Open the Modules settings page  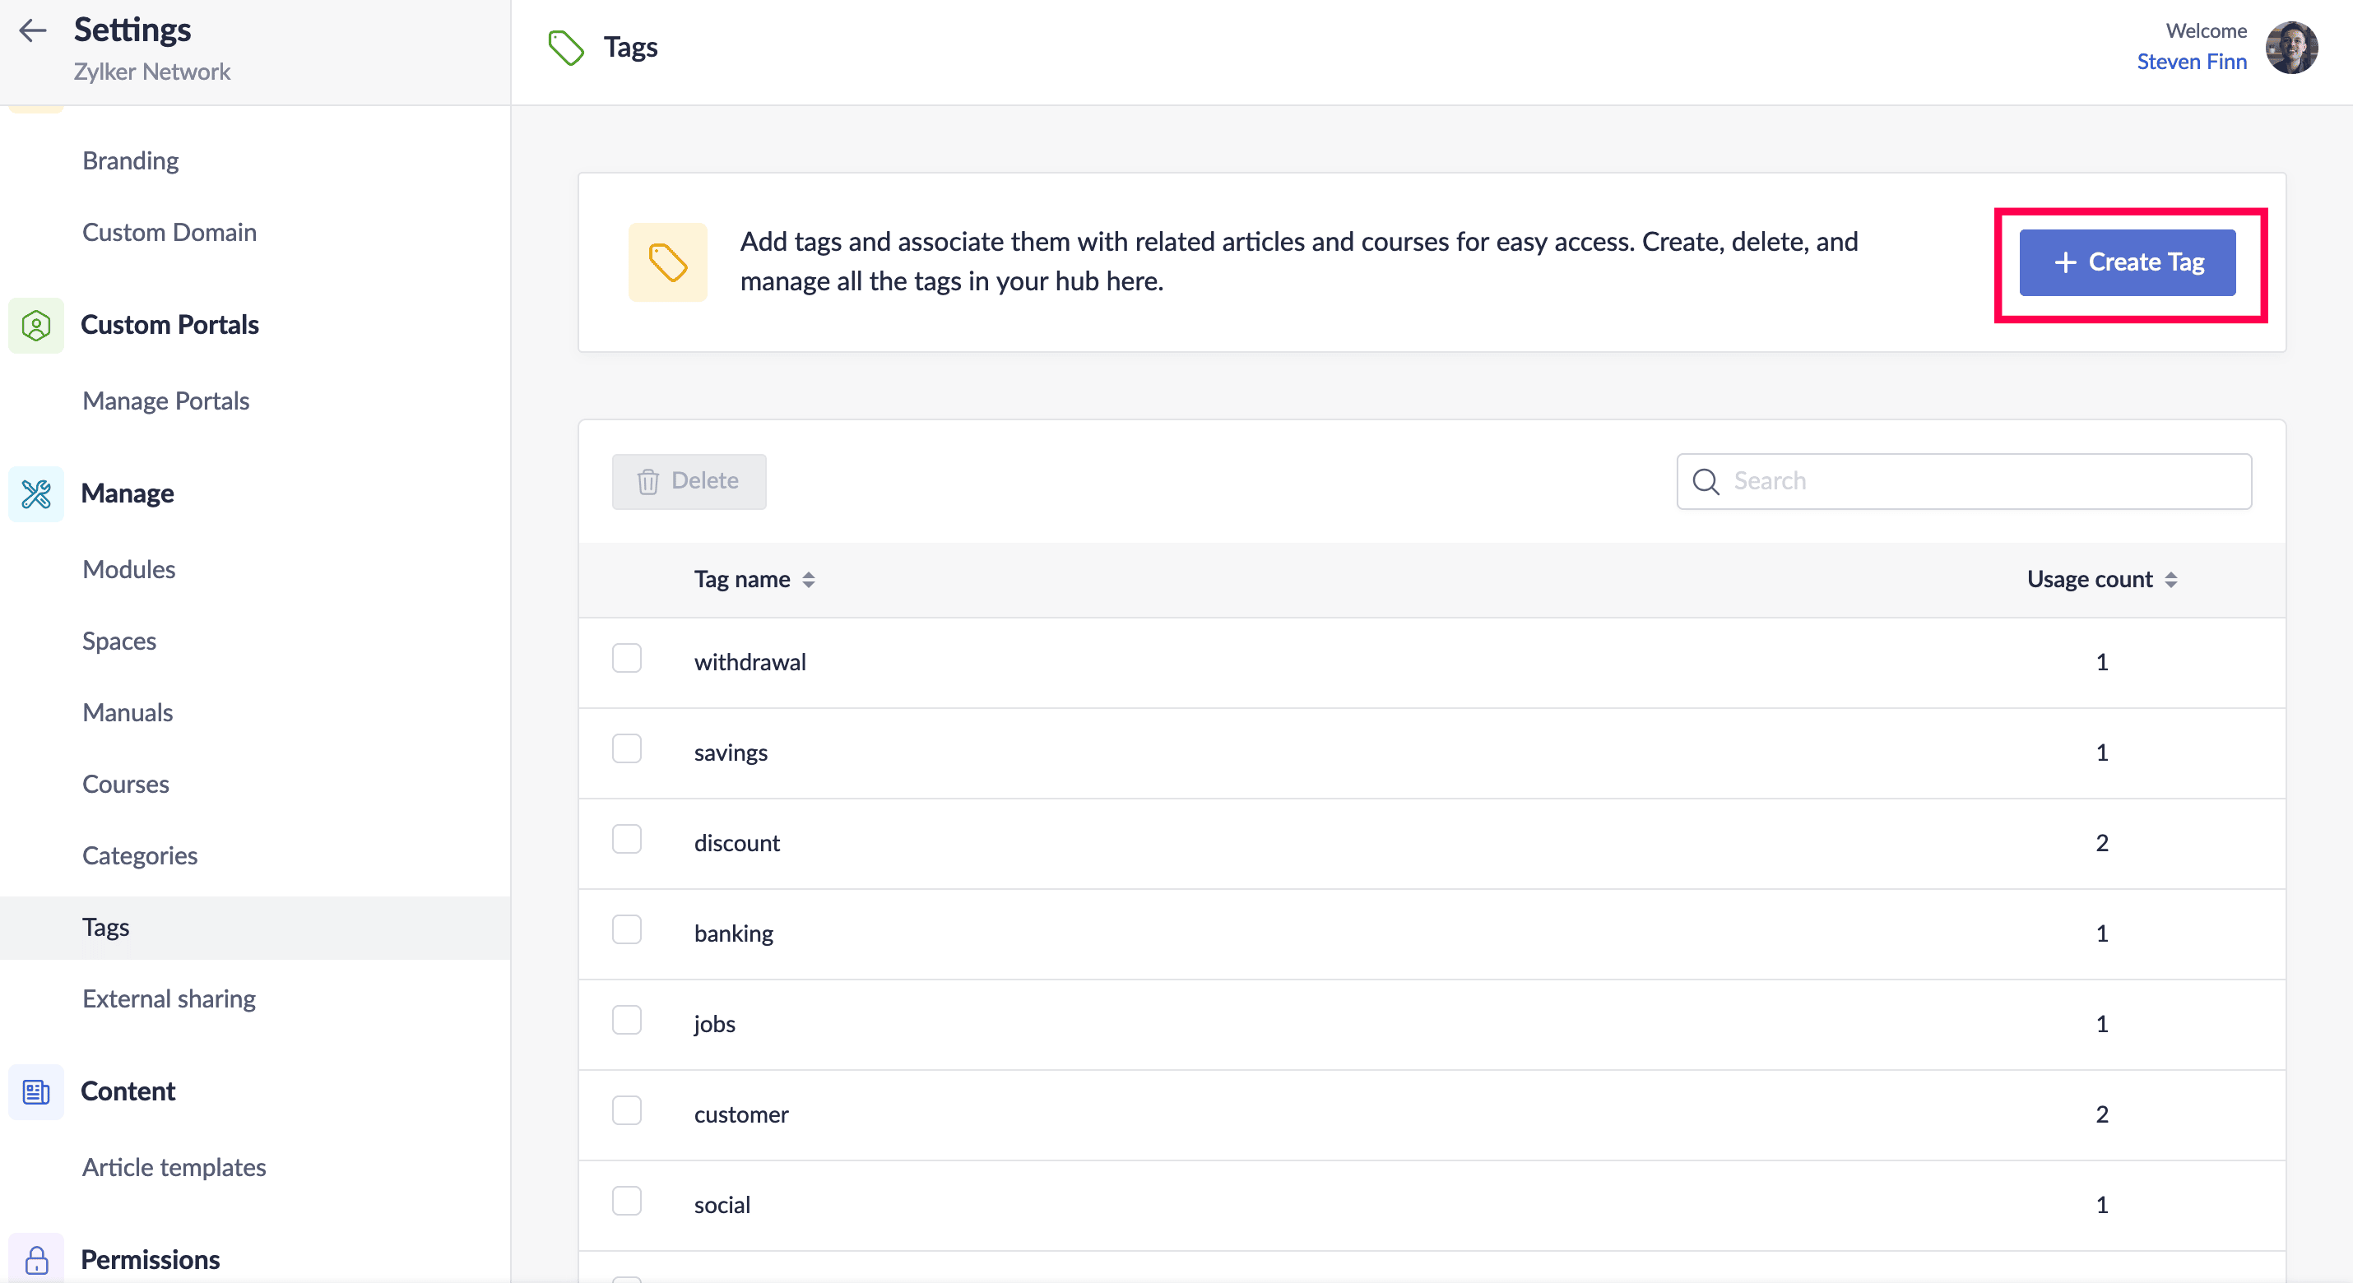129,570
